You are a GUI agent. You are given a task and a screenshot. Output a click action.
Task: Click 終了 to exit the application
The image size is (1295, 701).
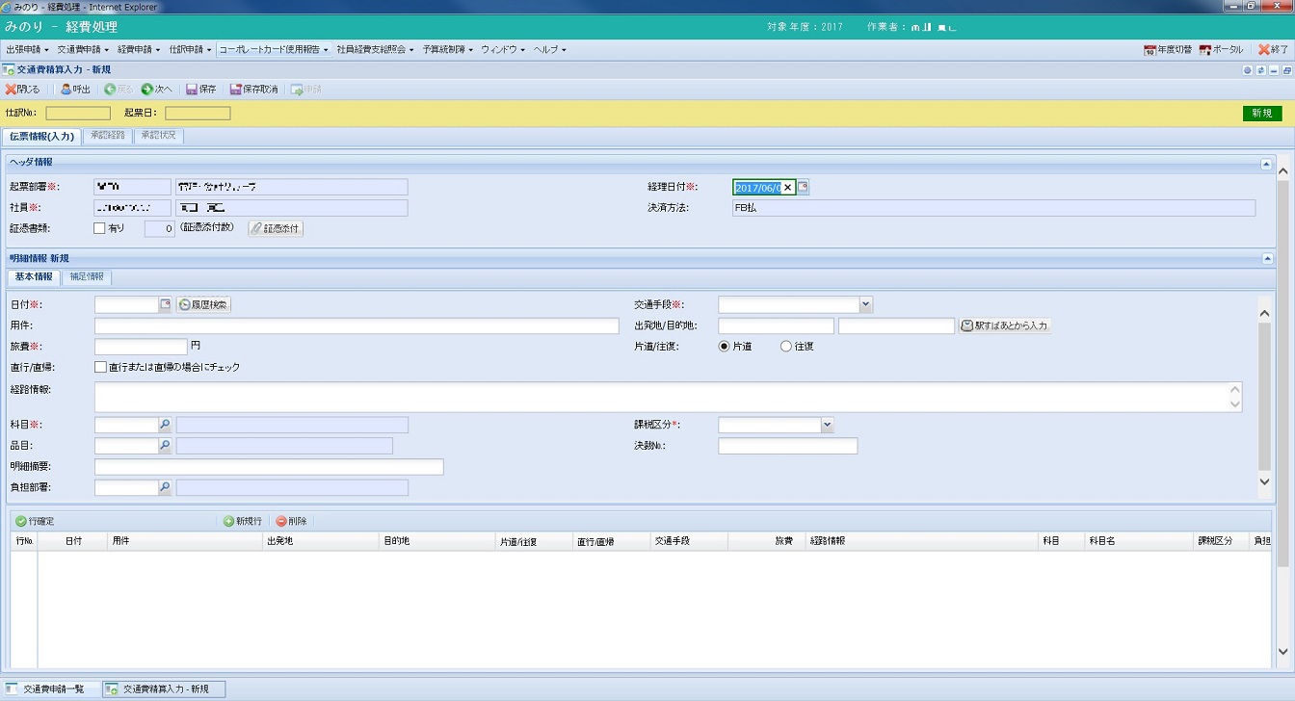(x=1273, y=49)
